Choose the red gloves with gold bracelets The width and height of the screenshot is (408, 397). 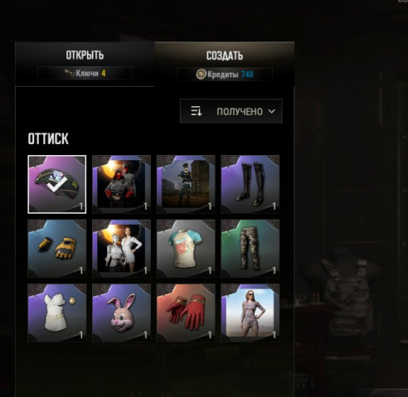tap(186, 312)
